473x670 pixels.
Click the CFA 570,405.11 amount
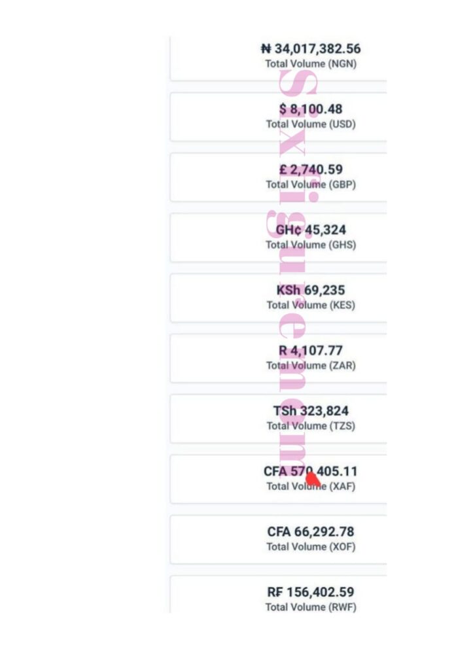pyautogui.click(x=311, y=471)
